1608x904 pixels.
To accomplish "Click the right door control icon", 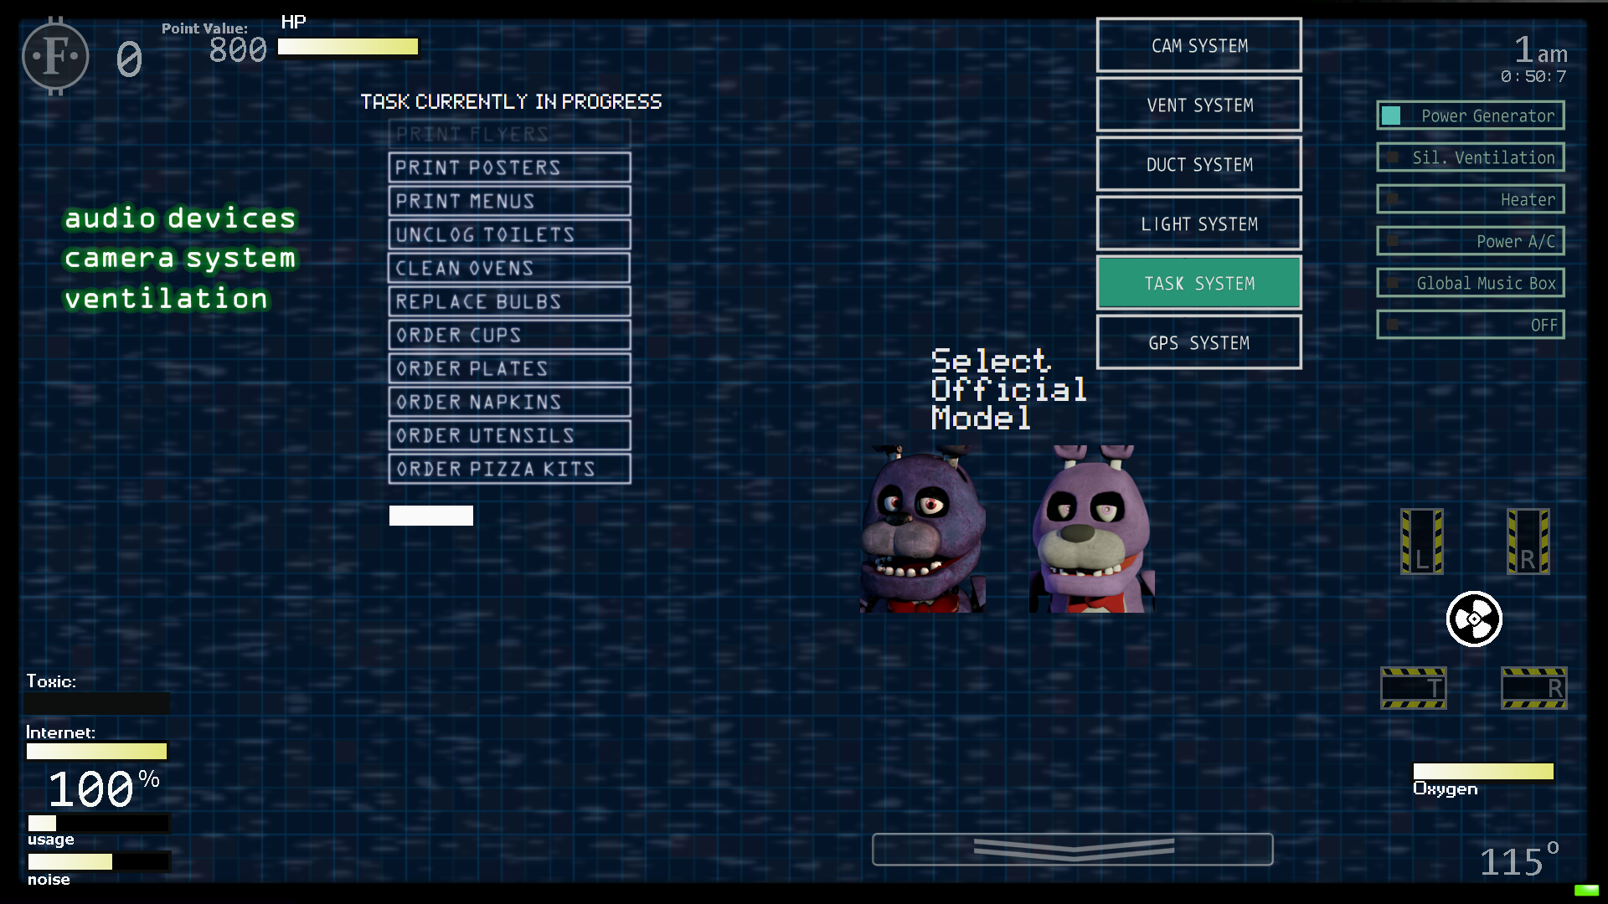I will click(1528, 543).
